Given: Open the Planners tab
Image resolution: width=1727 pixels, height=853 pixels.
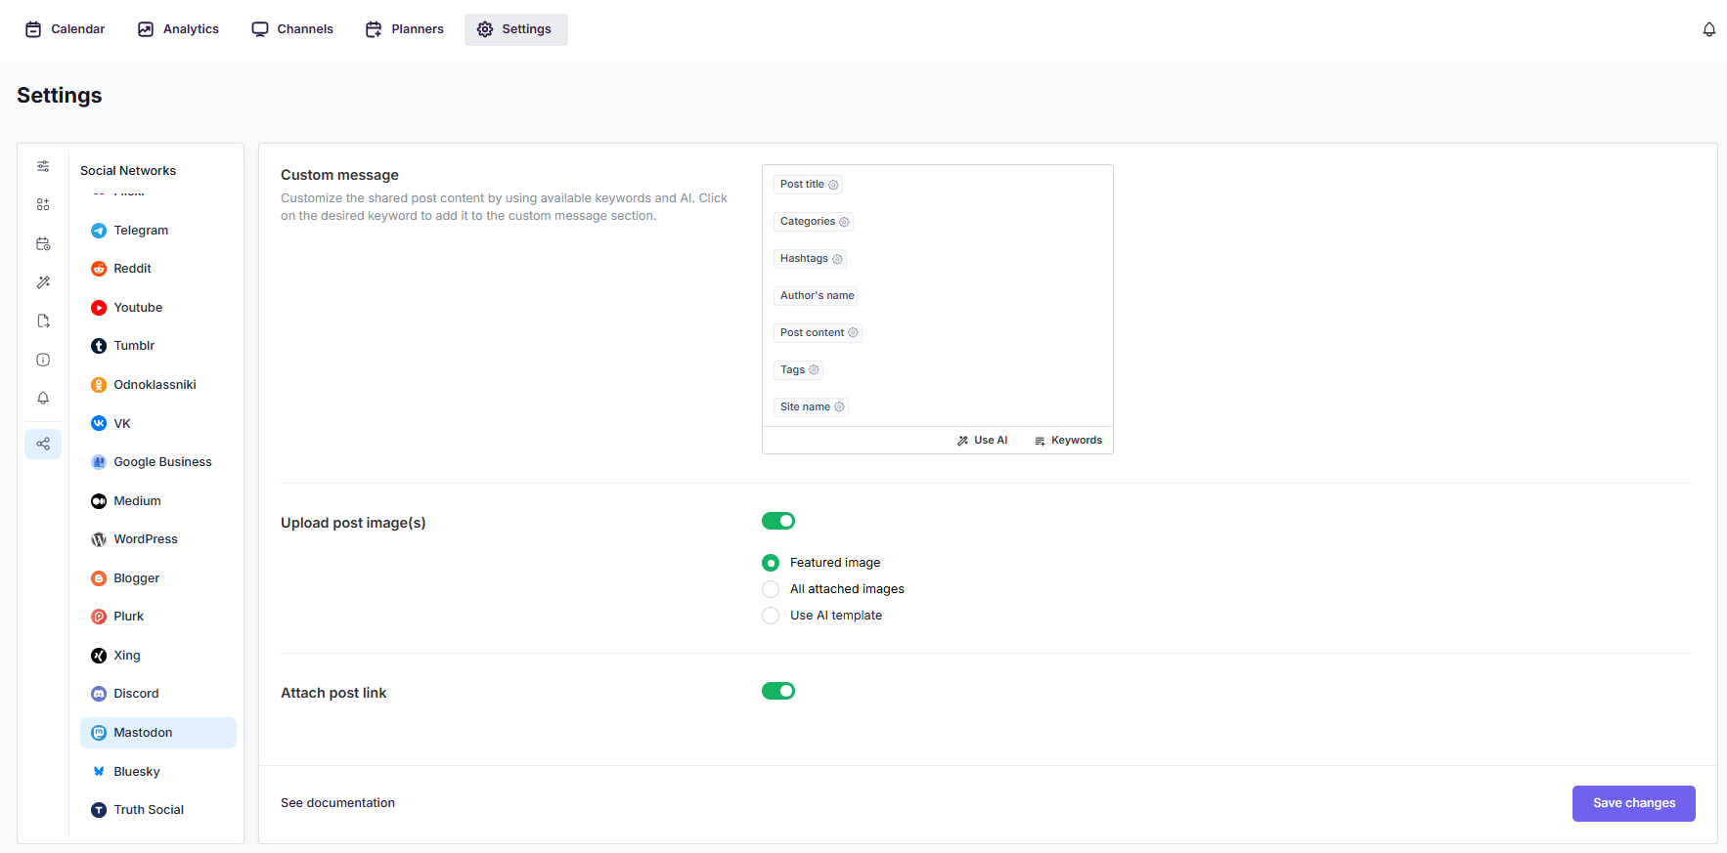Looking at the screenshot, I should pyautogui.click(x=404, y=29).
